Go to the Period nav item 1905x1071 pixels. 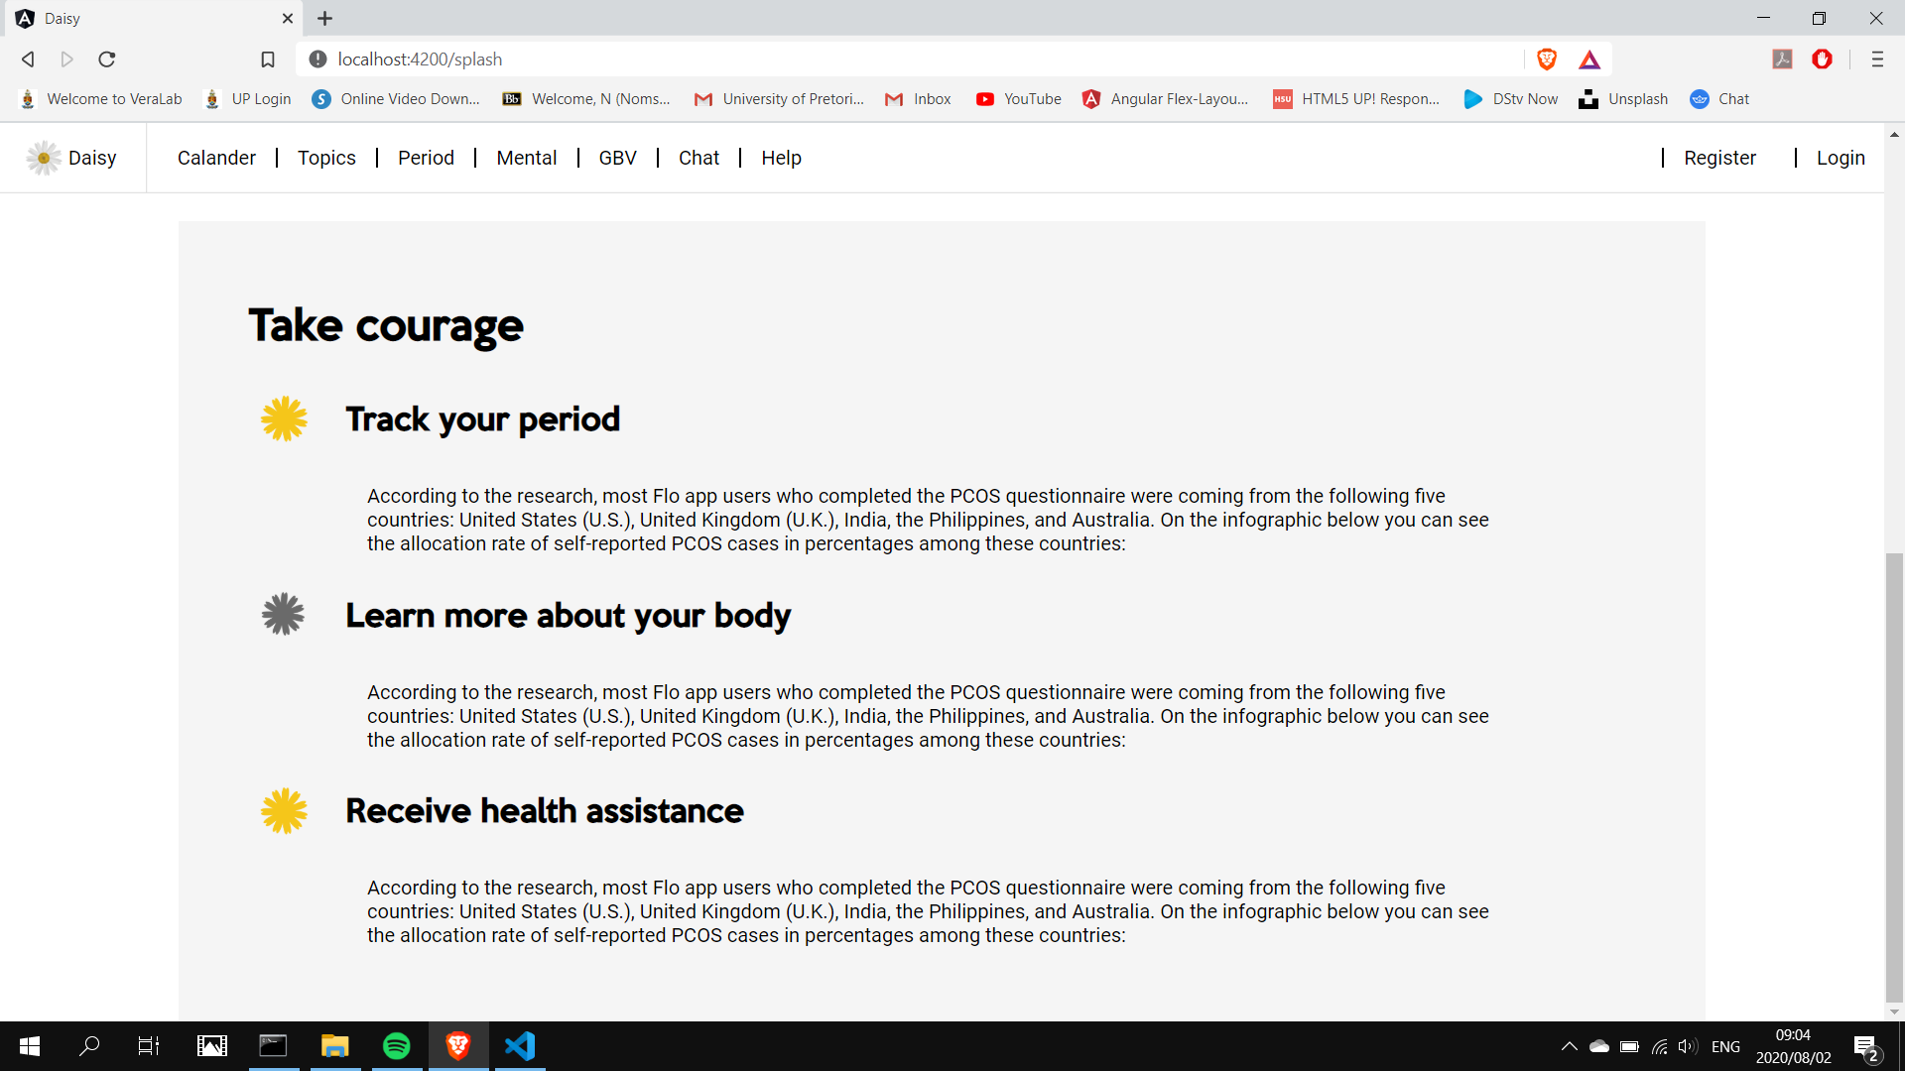point(426,158)
